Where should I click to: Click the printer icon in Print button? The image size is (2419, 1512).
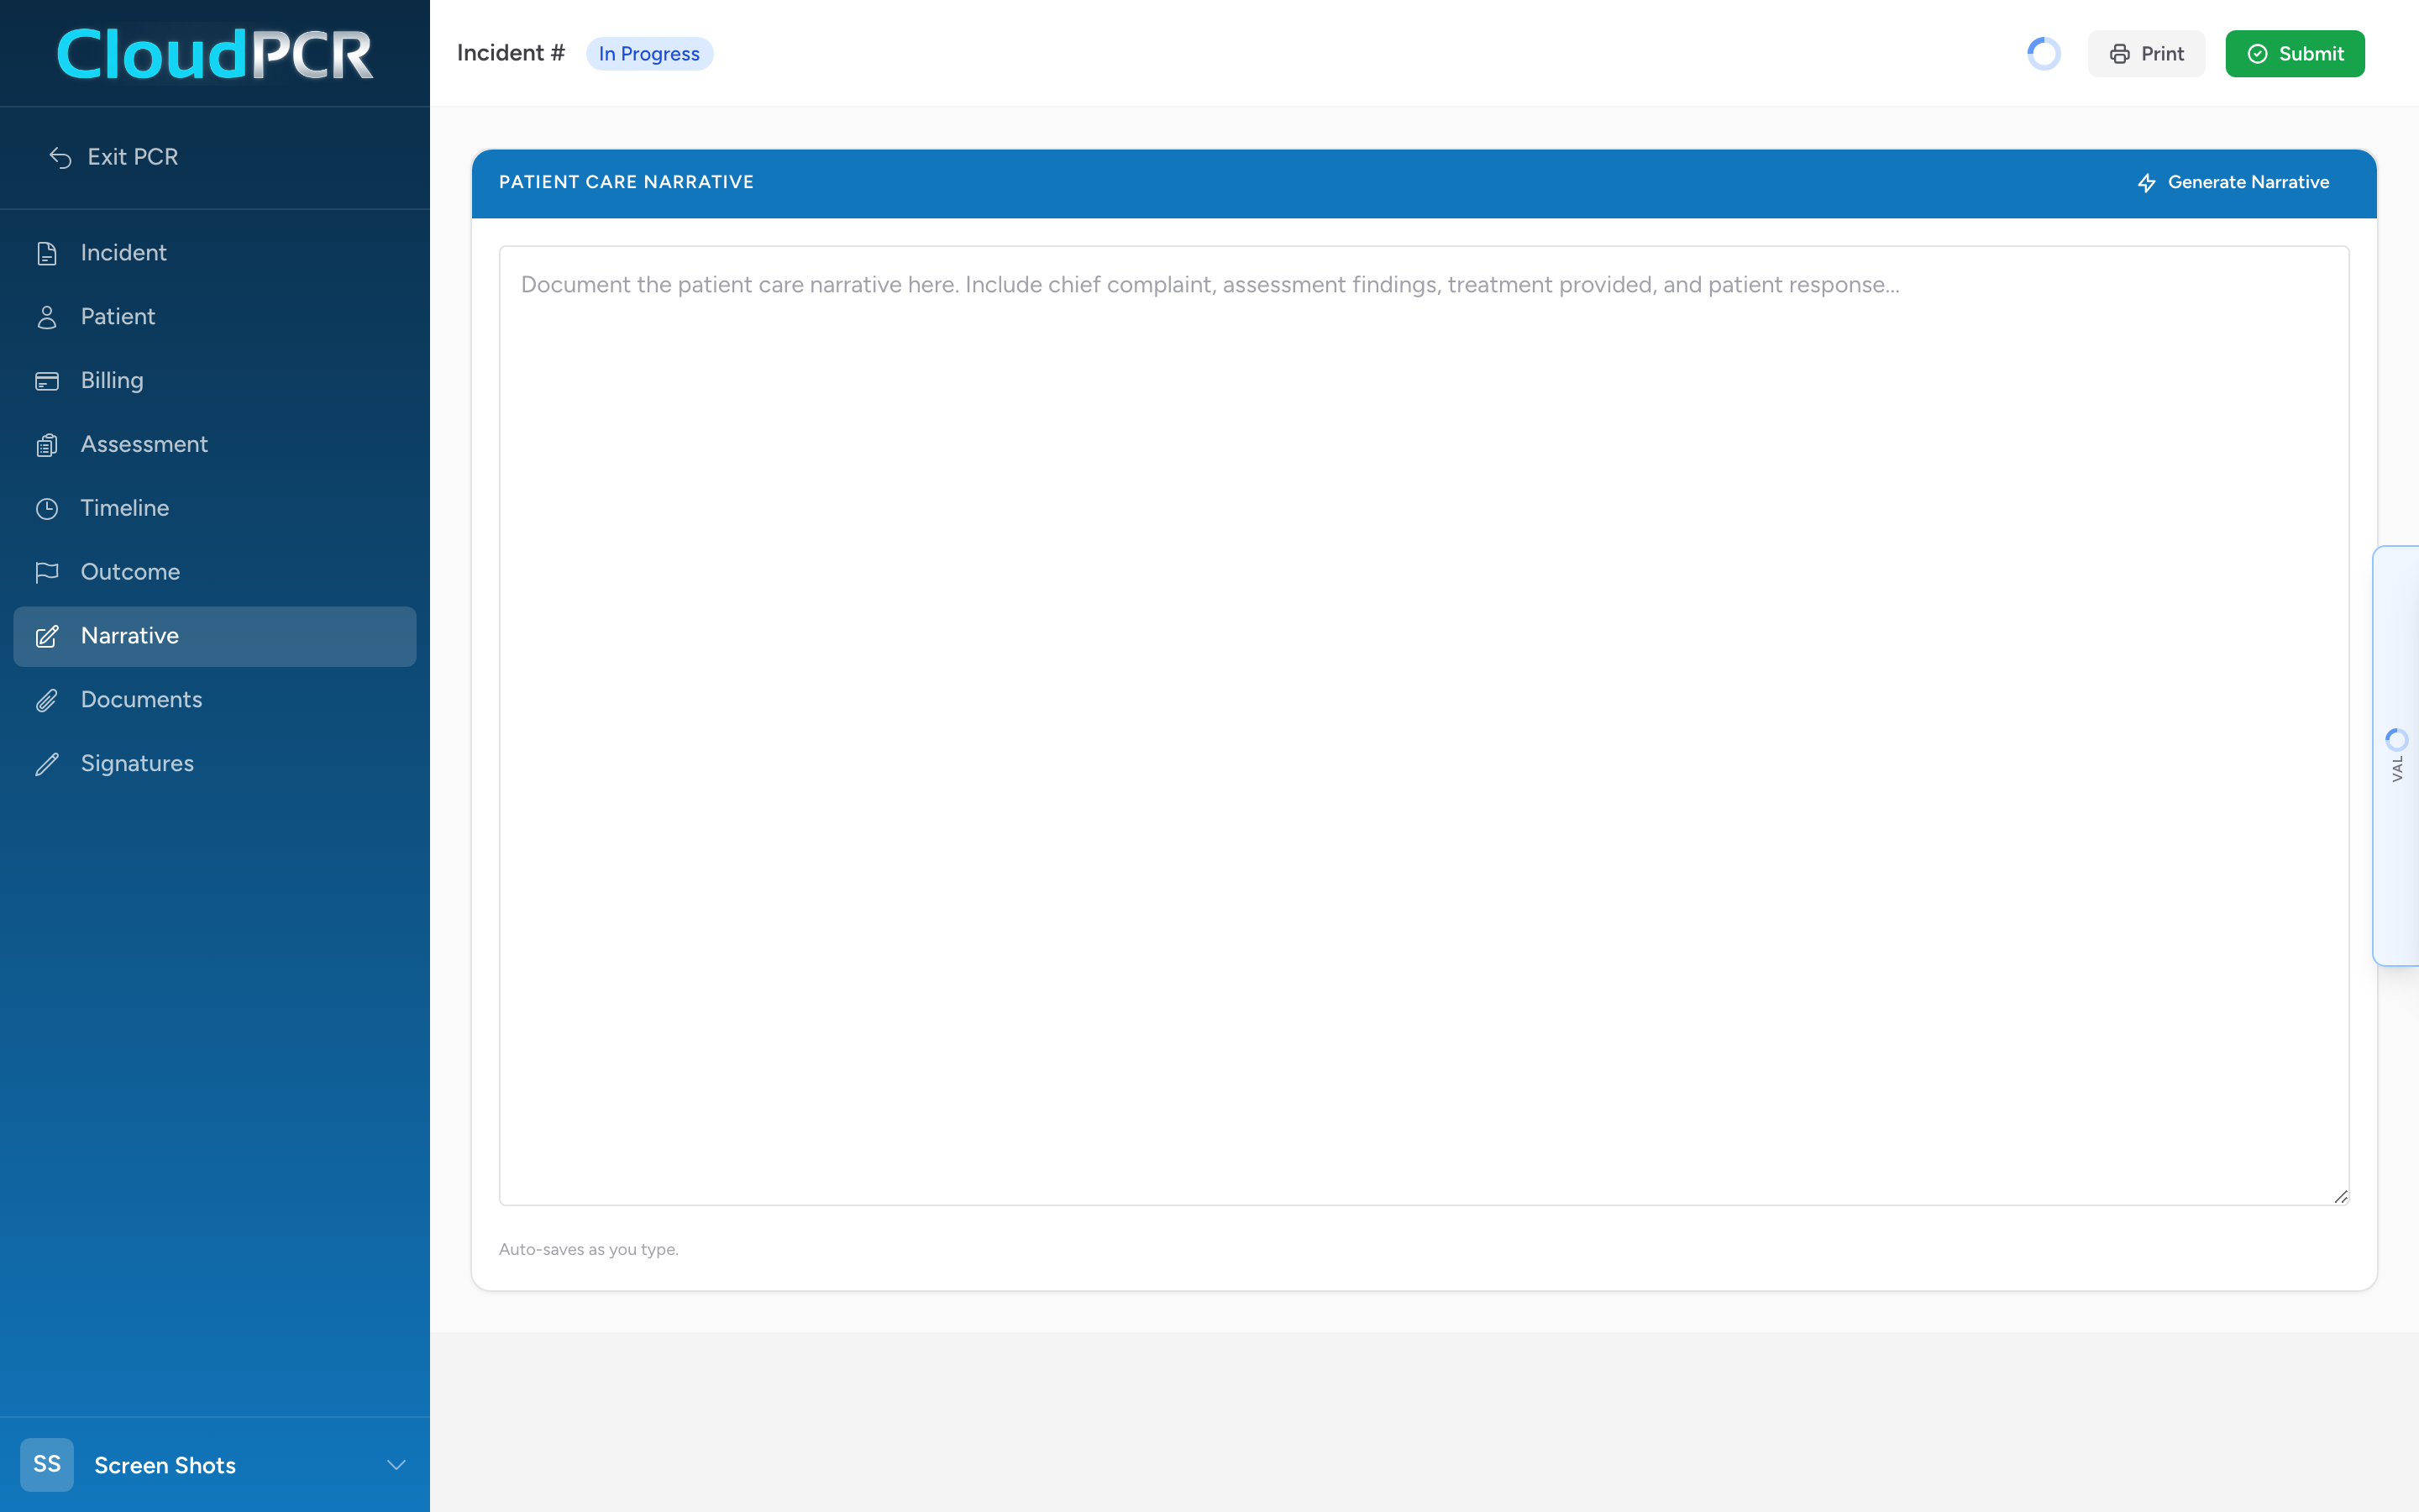(x=2119, y=54)
